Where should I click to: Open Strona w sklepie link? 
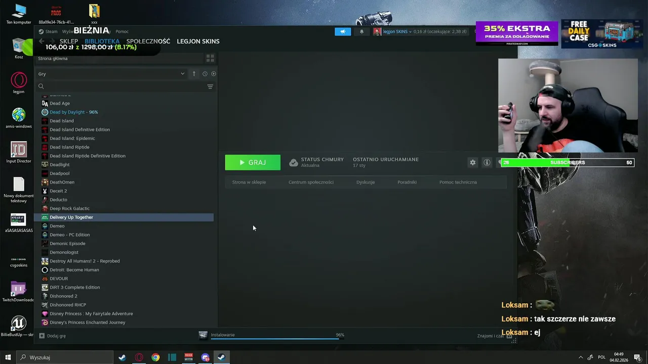click(249, 182)
